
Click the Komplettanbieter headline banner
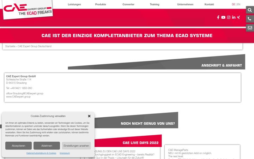tap(127, 36)
